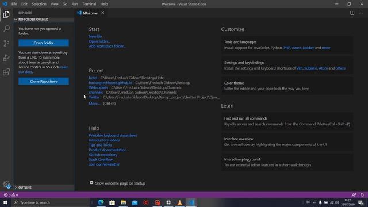Screen dimensions: 368x207
Task: Uncheck Show welcome page on startup
Action: (91, 183)
